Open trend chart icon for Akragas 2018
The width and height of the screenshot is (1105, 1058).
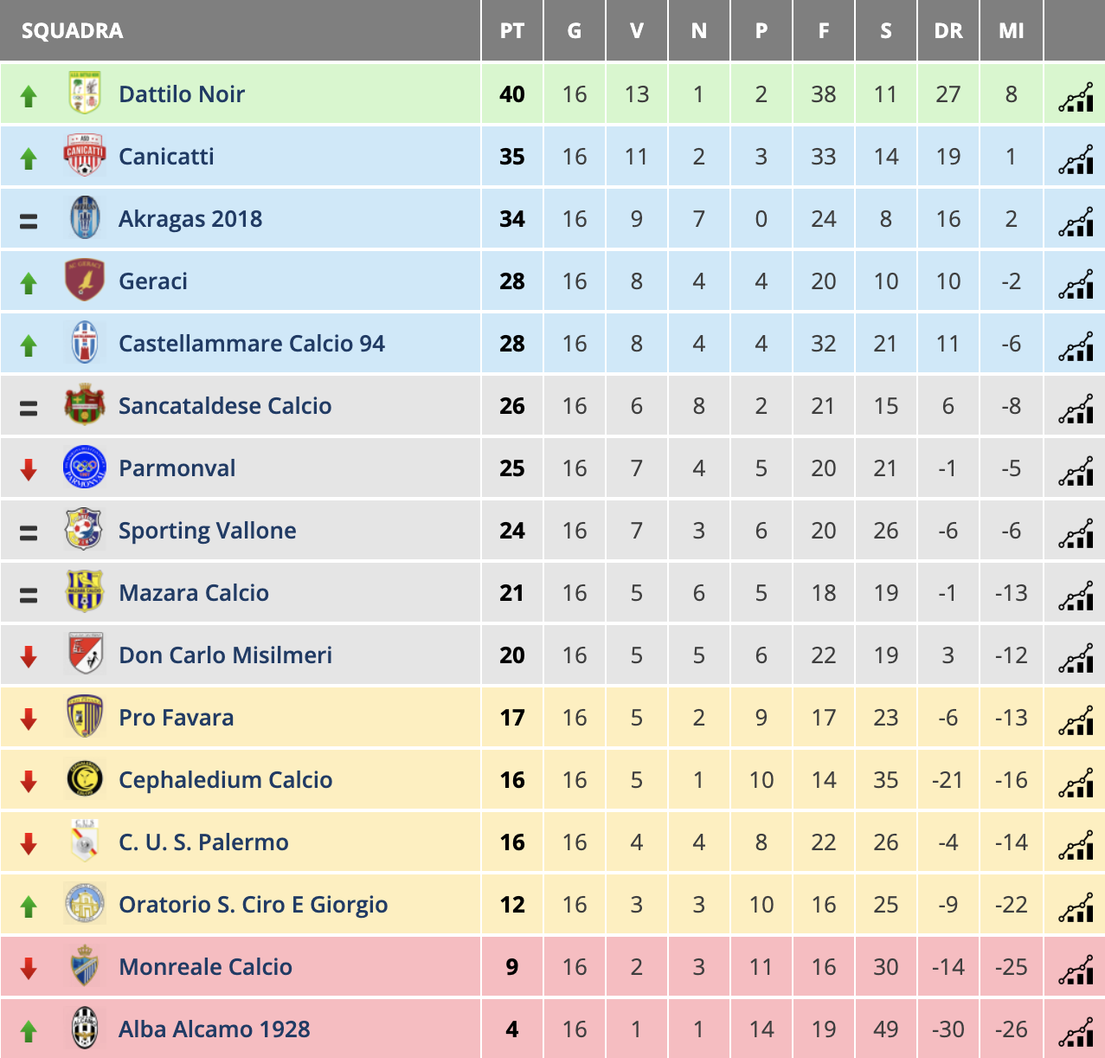coord(1076,221)
